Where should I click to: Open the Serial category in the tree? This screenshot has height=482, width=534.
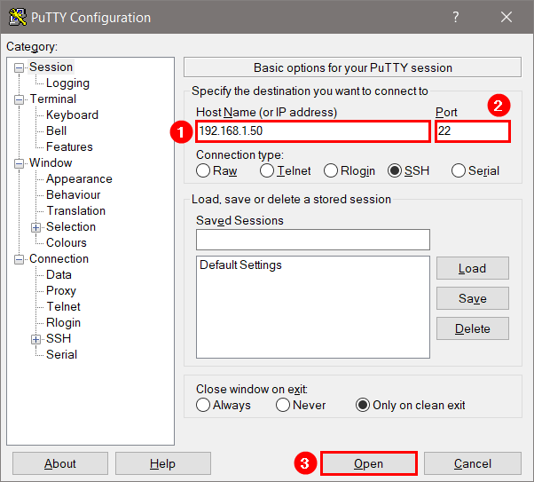[x=61, y=354]
